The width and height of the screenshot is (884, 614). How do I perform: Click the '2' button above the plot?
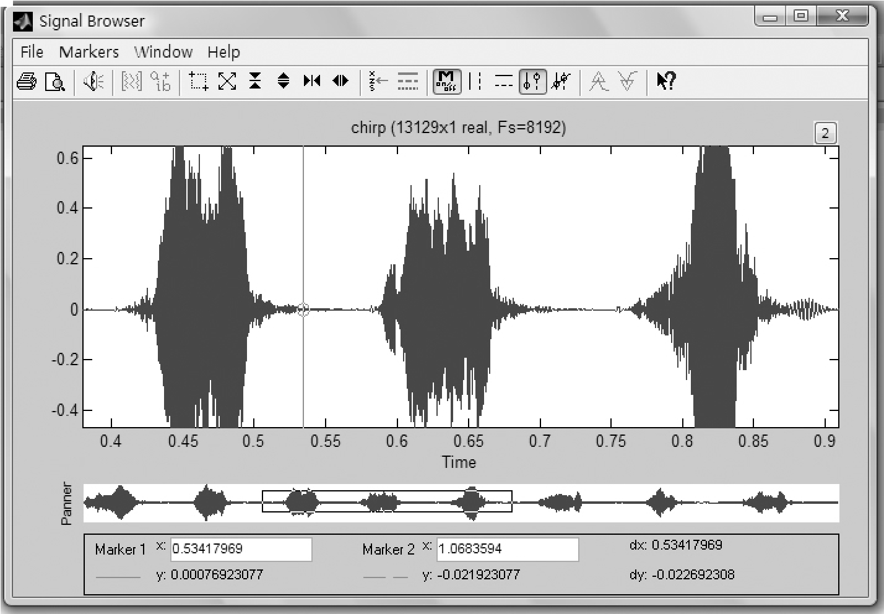tap(825, 133)
